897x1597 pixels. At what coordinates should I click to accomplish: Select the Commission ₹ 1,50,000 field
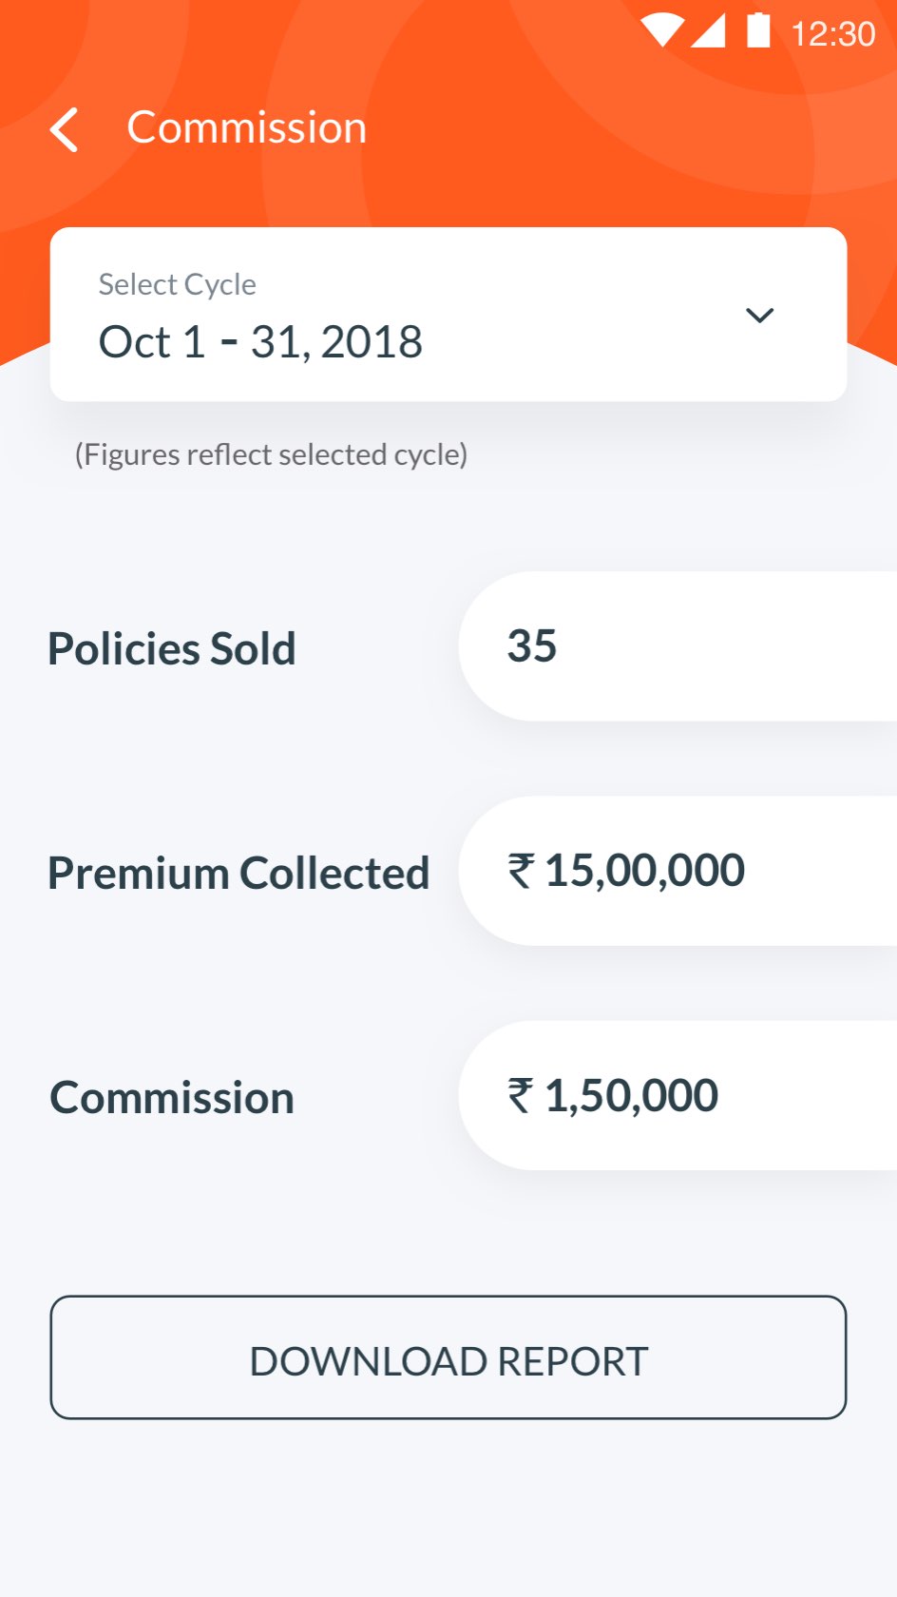678,1095
